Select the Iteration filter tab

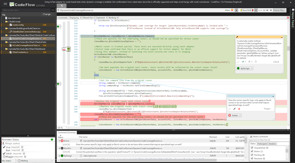coord(272,144)
